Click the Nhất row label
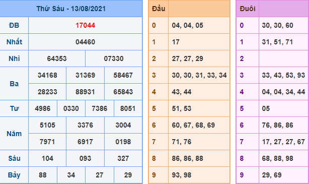Viewport: 309px width, 184px height. (14, 42)
